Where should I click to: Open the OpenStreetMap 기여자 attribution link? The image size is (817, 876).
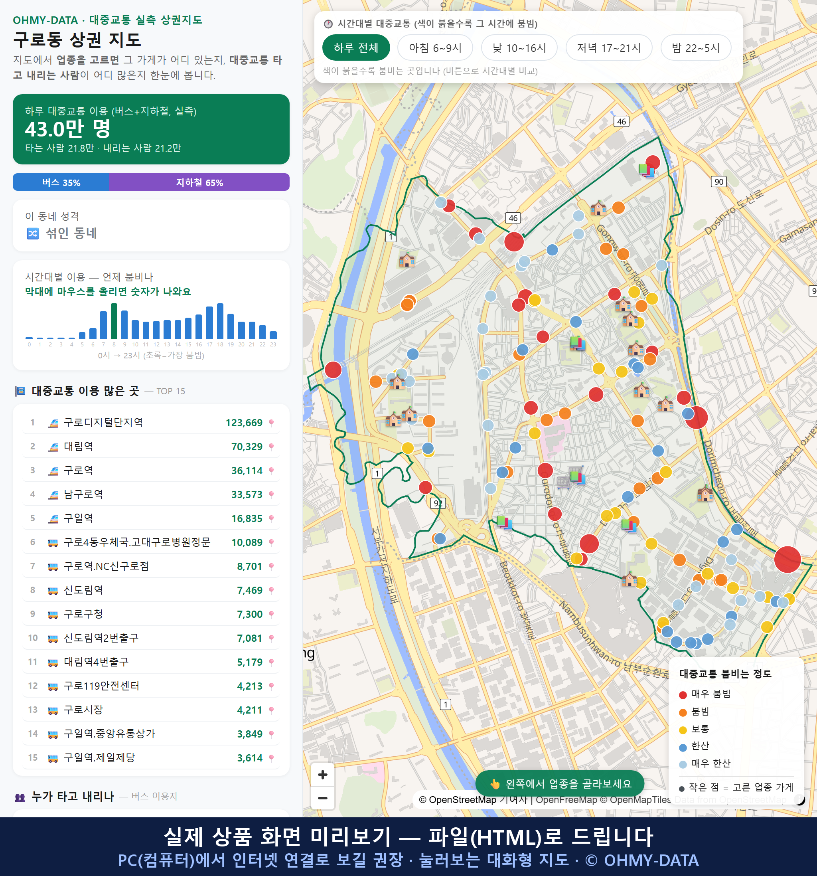click(x=474, y=800)
